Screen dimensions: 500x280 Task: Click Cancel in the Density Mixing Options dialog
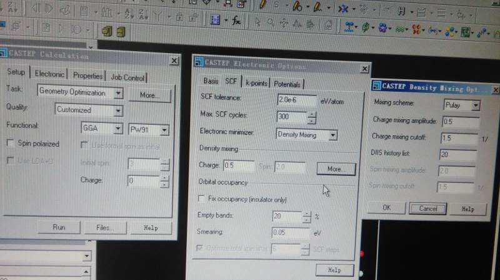point(427,209)
